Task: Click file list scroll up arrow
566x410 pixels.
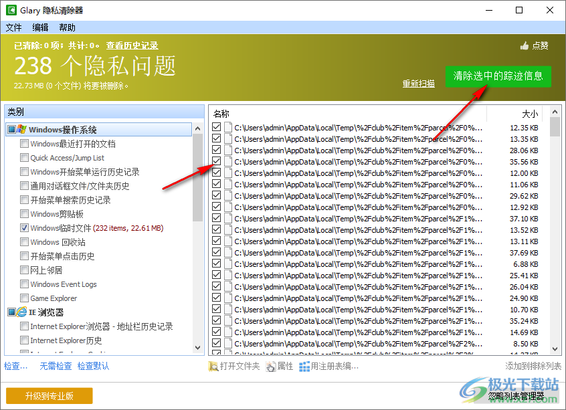Action: pyautogui.click(x=555, y=112)
